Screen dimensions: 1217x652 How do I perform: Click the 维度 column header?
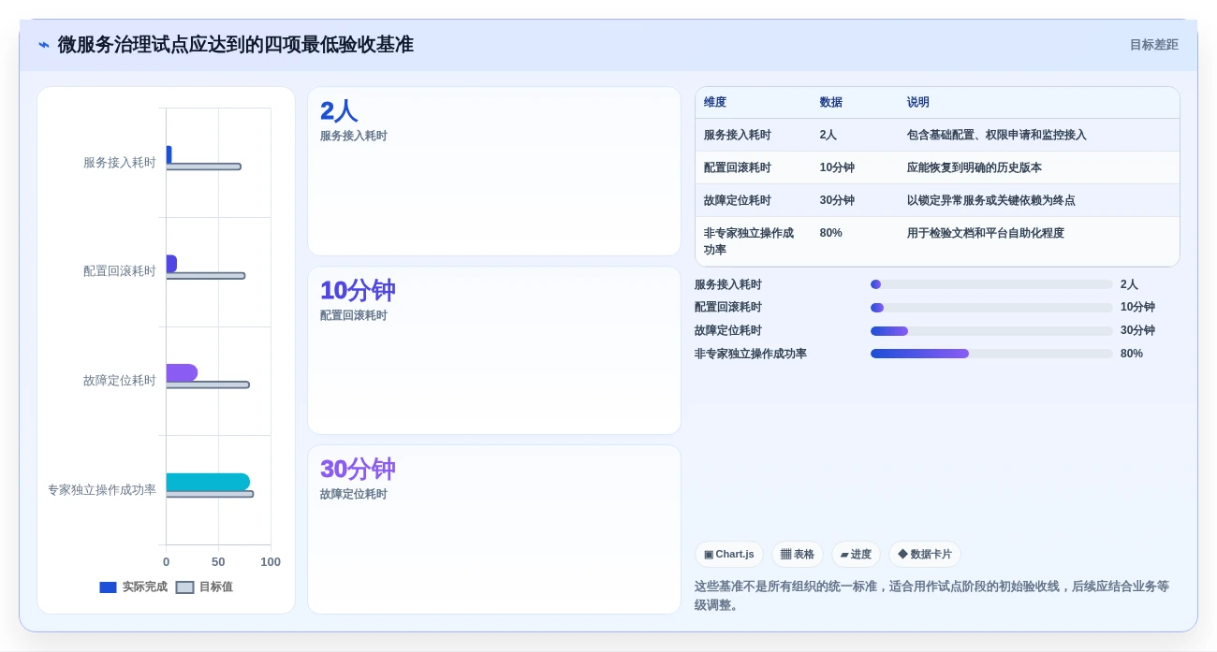coord(715,103)
